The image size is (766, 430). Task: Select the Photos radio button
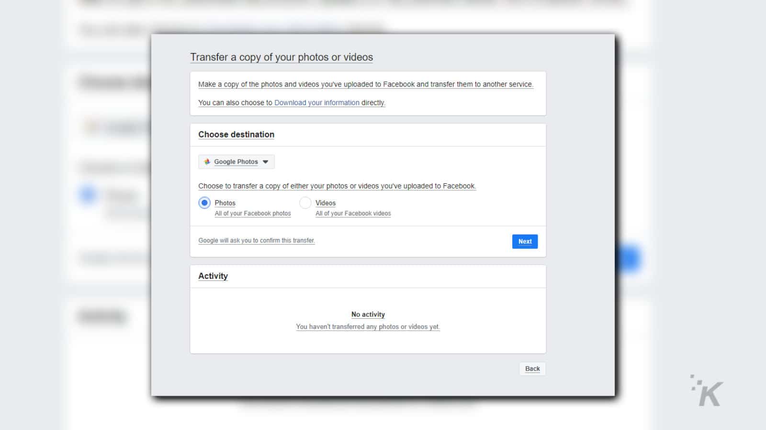point(204,203)
